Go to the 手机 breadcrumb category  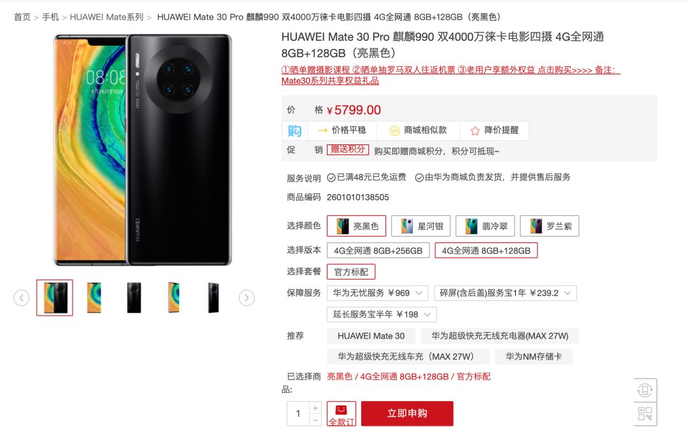pyautogui.click(x=50, y=17)
